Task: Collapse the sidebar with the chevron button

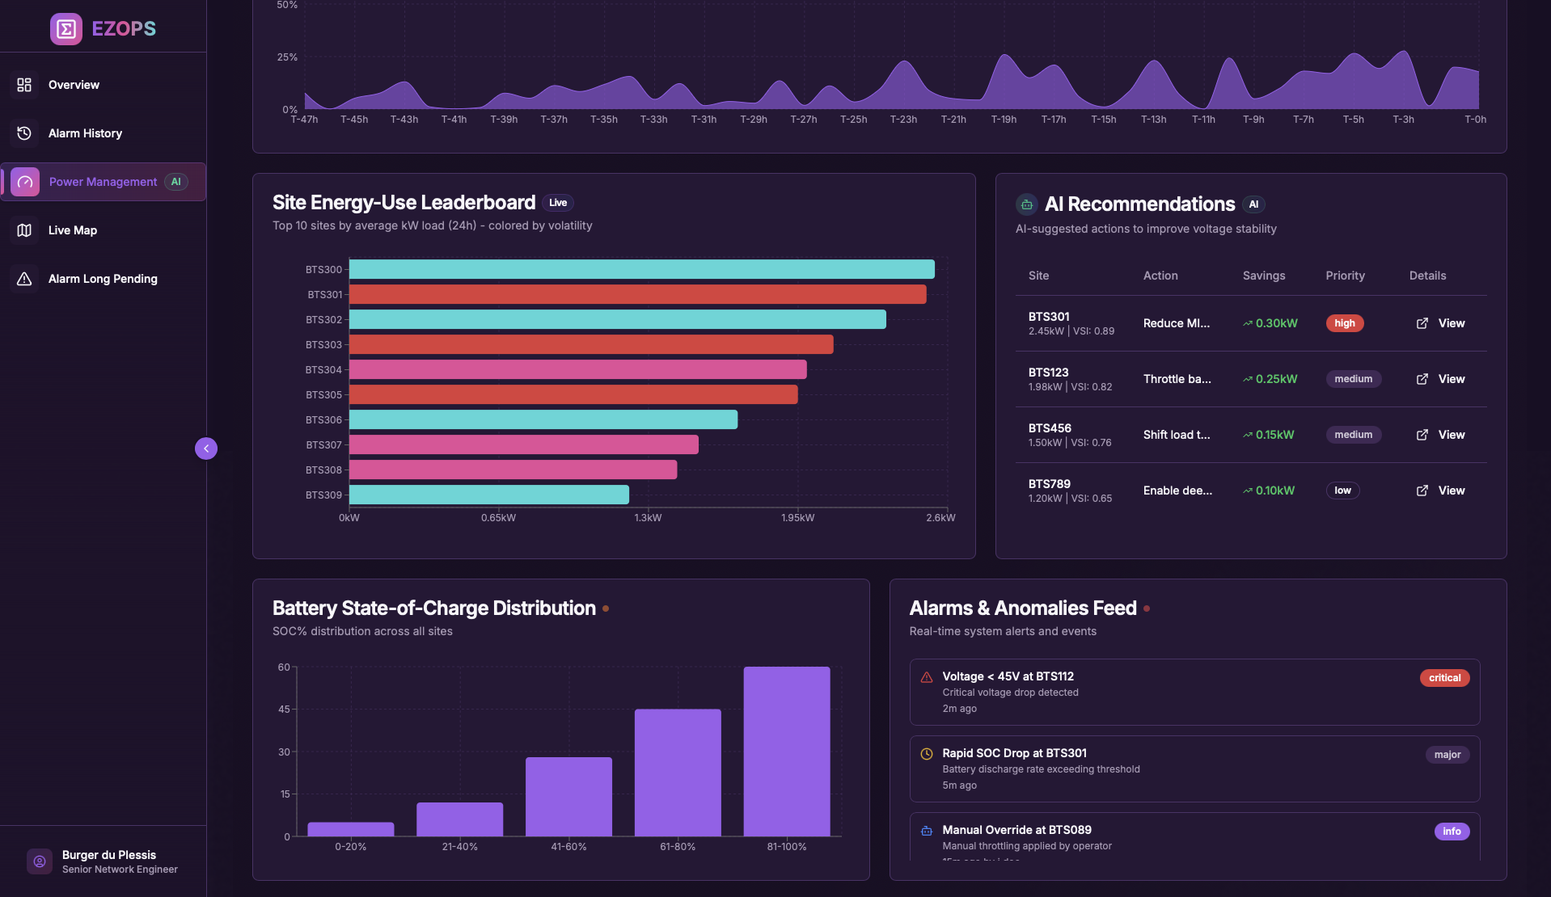Action: tap(206, 448)
